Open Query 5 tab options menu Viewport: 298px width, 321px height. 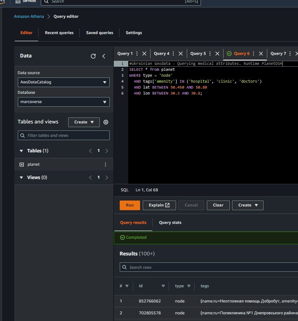[210, 54]
